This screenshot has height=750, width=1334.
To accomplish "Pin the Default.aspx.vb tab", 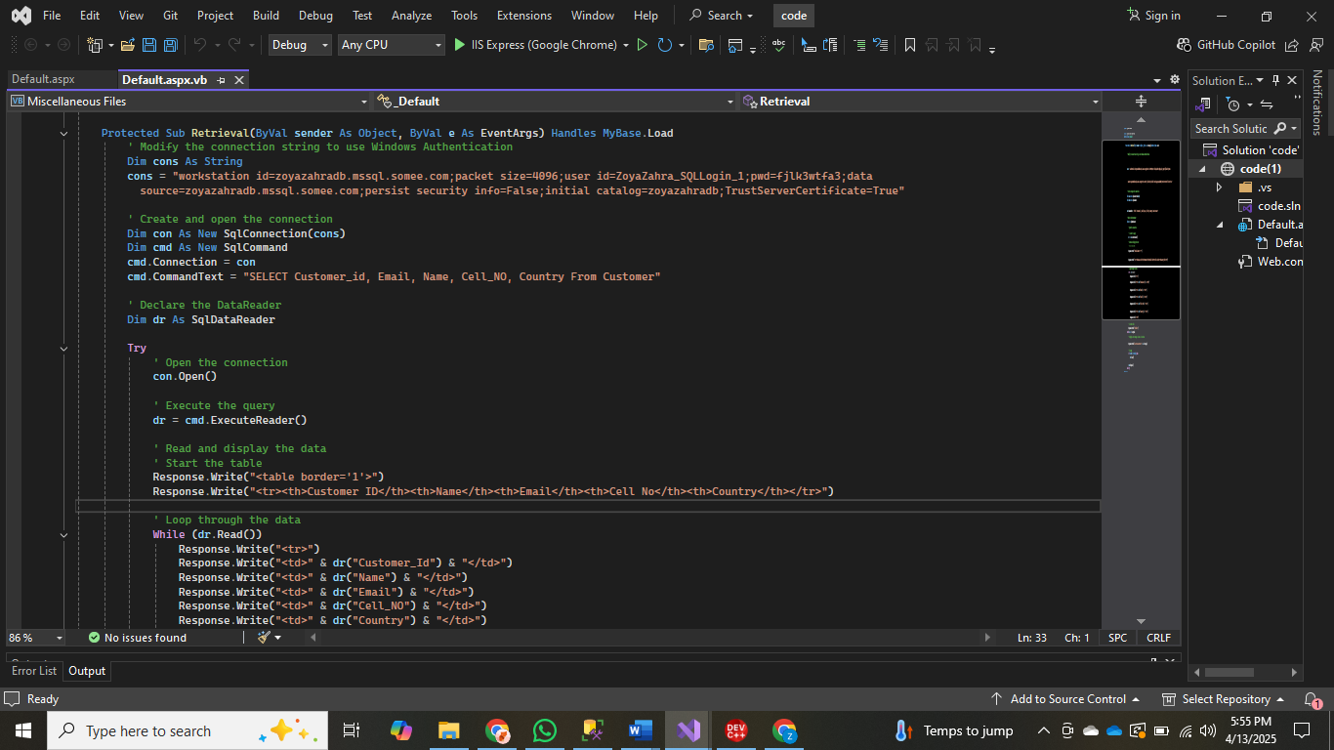I will tap(222, 80).
